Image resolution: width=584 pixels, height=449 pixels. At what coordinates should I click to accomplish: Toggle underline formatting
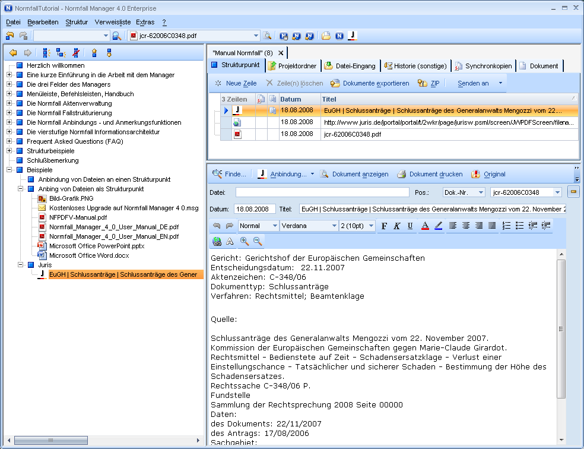[x=410, y=226]
